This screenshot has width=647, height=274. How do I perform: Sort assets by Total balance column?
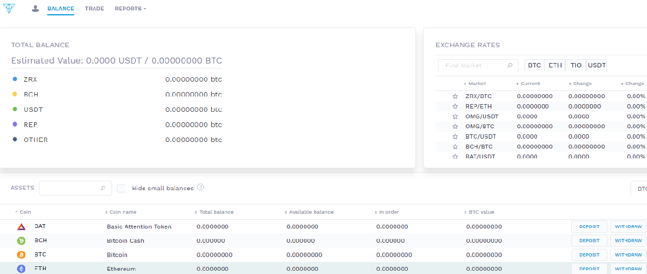(214, 212)
